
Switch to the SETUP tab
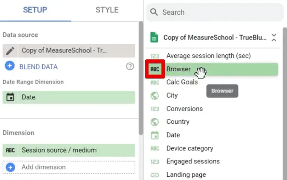35,10
